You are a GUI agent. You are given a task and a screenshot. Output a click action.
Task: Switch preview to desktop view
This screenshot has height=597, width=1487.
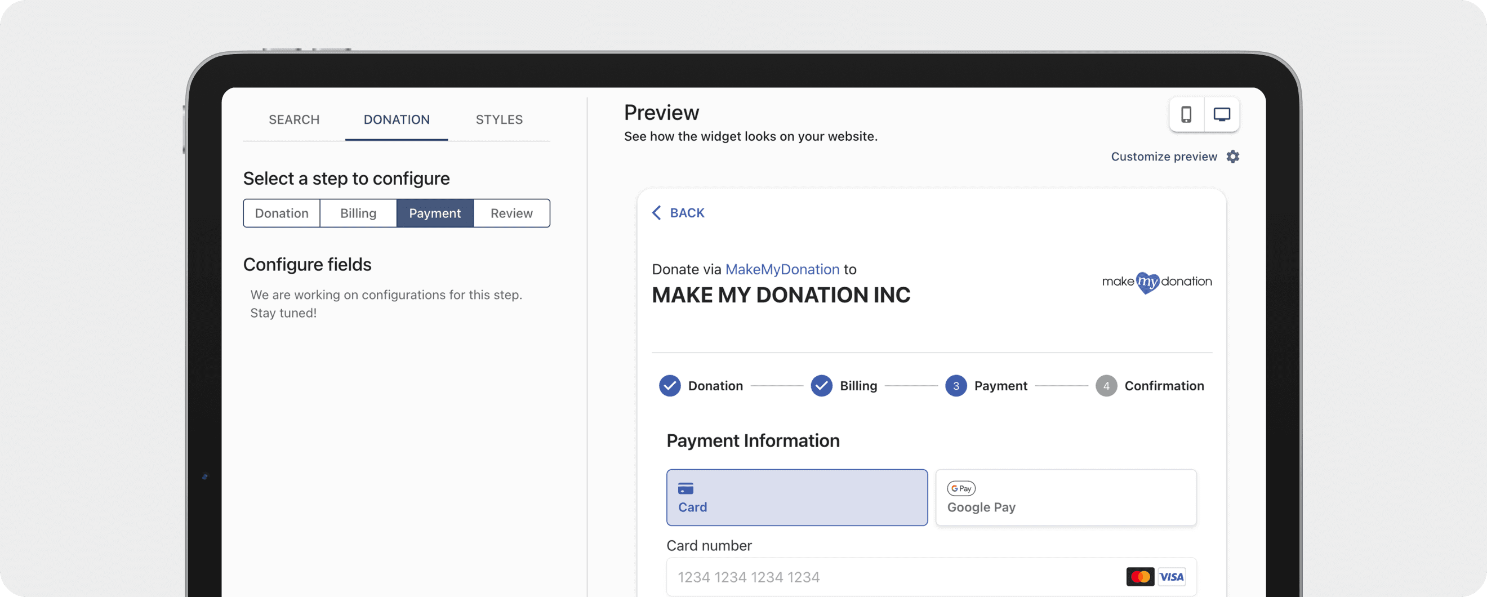coord(1222,115)
